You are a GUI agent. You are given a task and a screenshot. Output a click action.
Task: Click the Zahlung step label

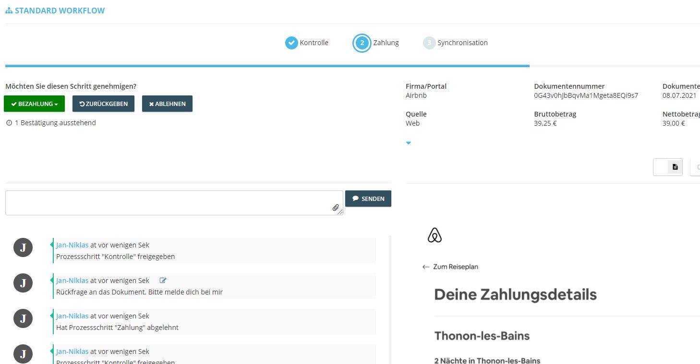386,43
